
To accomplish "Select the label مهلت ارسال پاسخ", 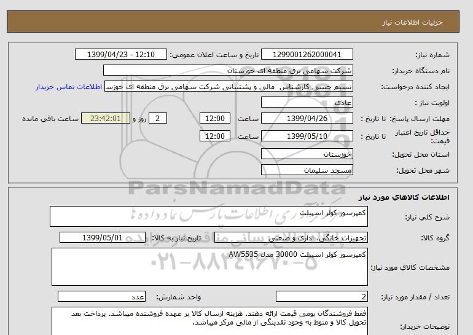I will coord(420,119).
